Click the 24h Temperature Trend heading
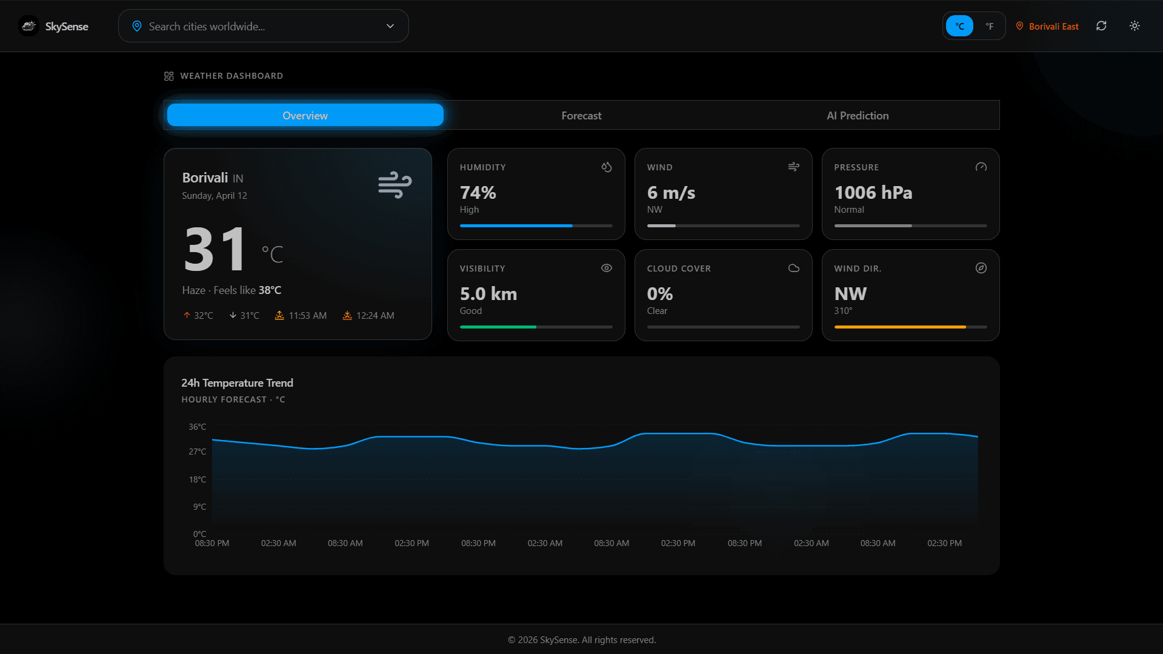Viewport: 1163px width, 654px height. click(x=237, y=382)
